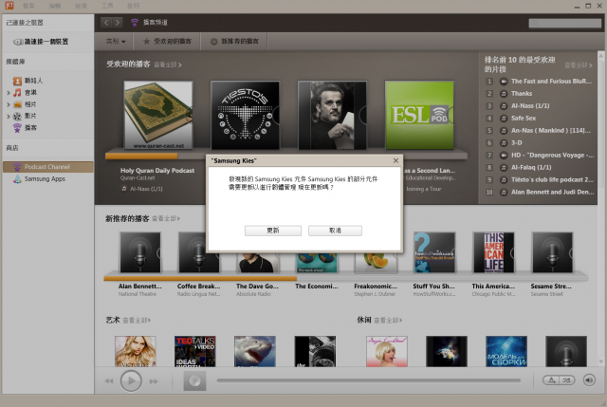The width and height of the screenshot is (607, 407).
Task: Click the Al-Nass (1/1) track under Holy Quran
Action: pos(146,189)
